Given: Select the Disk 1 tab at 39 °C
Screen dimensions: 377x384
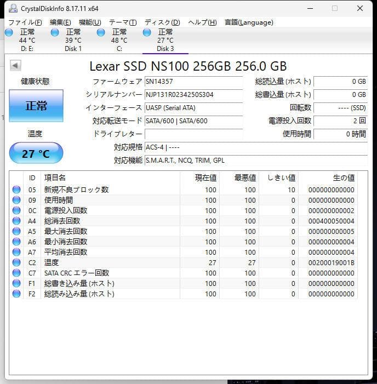Looking at the screenshot, I should (x=73, y=40).
